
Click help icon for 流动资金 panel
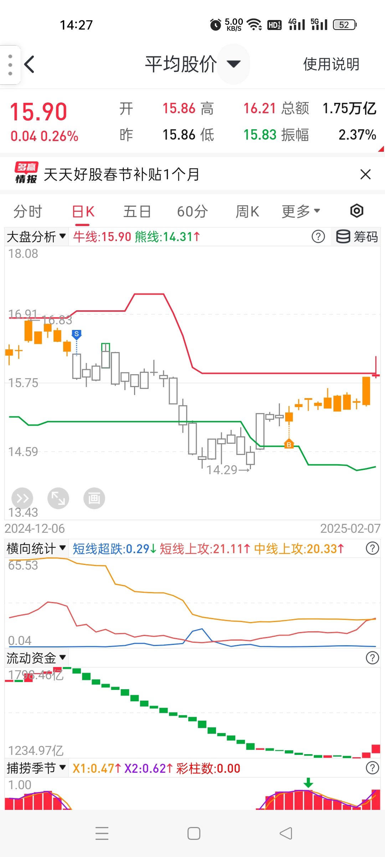pyautogui.click(x=373, y=657)
